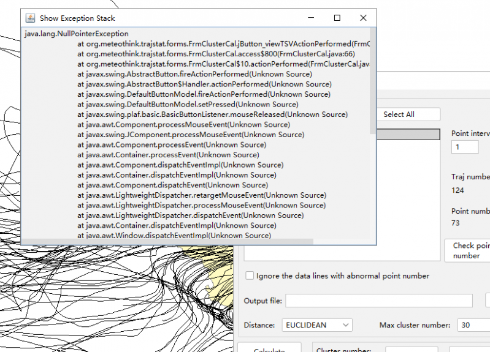Click the java.lang.NullPointerException line
The height and width of the screenshot is (352, 490).
pos(77,34)
